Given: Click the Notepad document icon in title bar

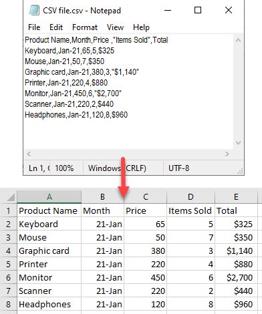Looking at the screenshot, I should tap(34, 11).
